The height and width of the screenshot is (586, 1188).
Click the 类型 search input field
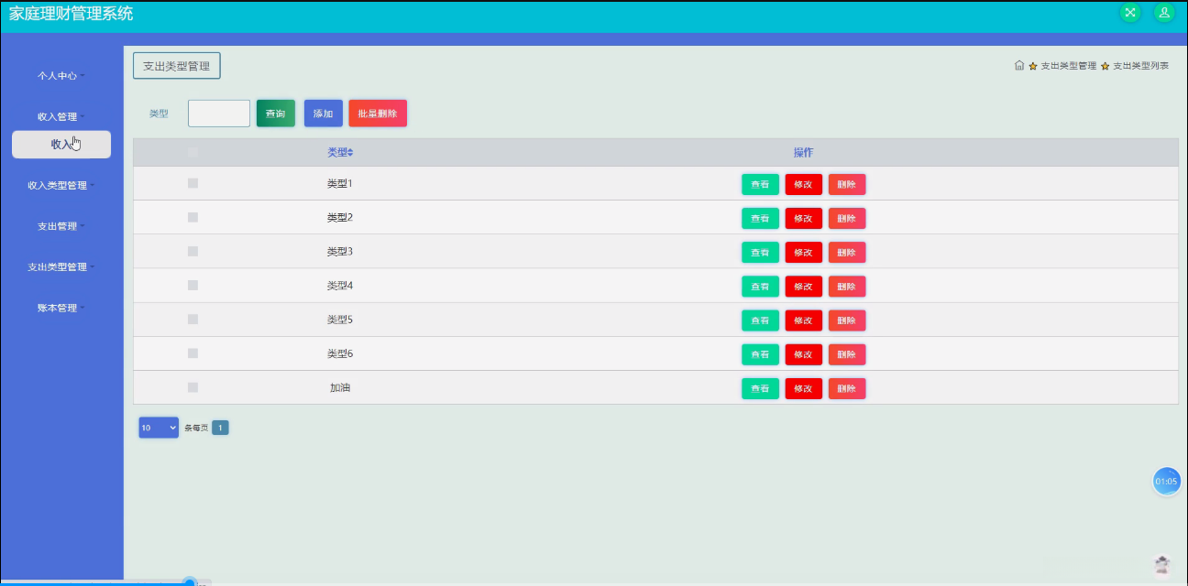(x=219, y=114)
